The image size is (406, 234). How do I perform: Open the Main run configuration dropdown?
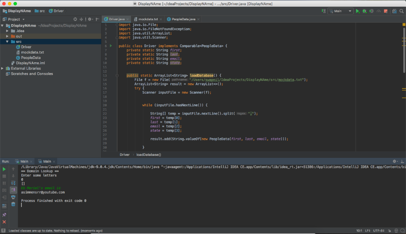point(340,11)
